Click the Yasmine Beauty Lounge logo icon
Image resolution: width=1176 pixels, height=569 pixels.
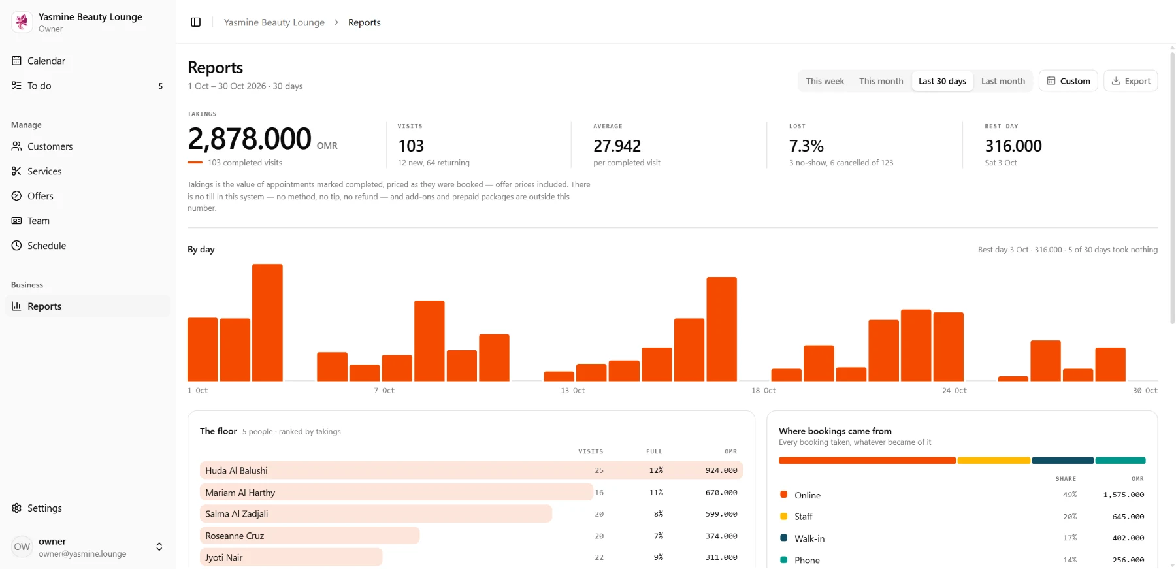pos(22,22)
